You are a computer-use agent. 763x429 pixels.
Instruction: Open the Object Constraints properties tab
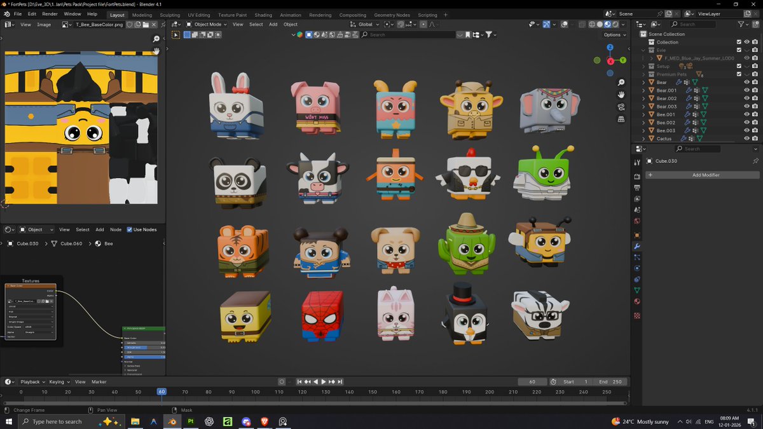(637, 279)
